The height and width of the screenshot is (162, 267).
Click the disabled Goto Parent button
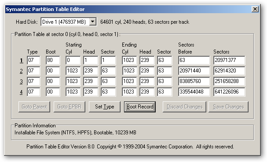click(34, 107)
